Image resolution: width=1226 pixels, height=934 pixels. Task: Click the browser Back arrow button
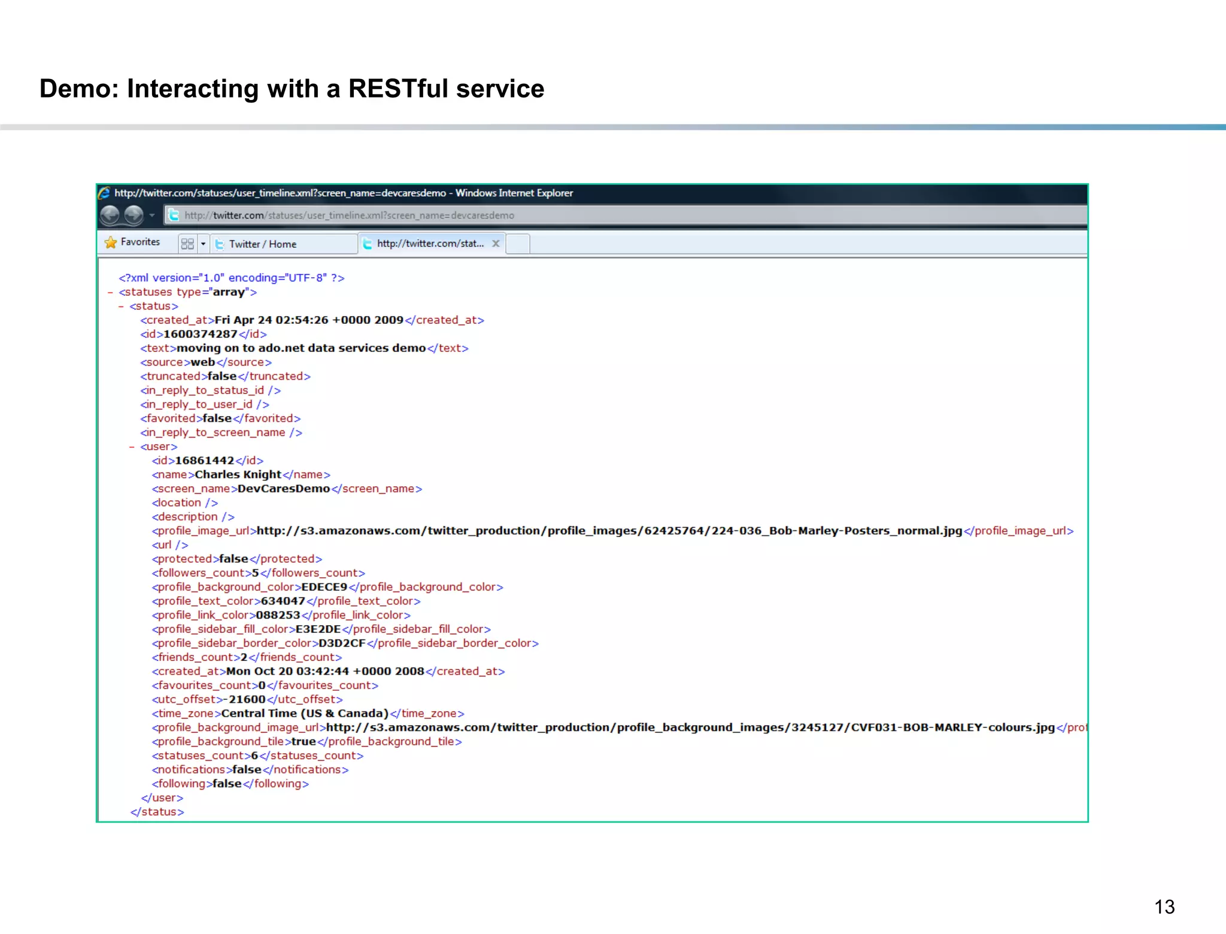pyautogui.click(x=110, y=215)
